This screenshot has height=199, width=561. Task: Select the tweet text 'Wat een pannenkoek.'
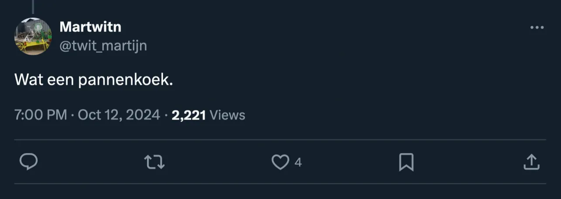[x=94, y=80]
